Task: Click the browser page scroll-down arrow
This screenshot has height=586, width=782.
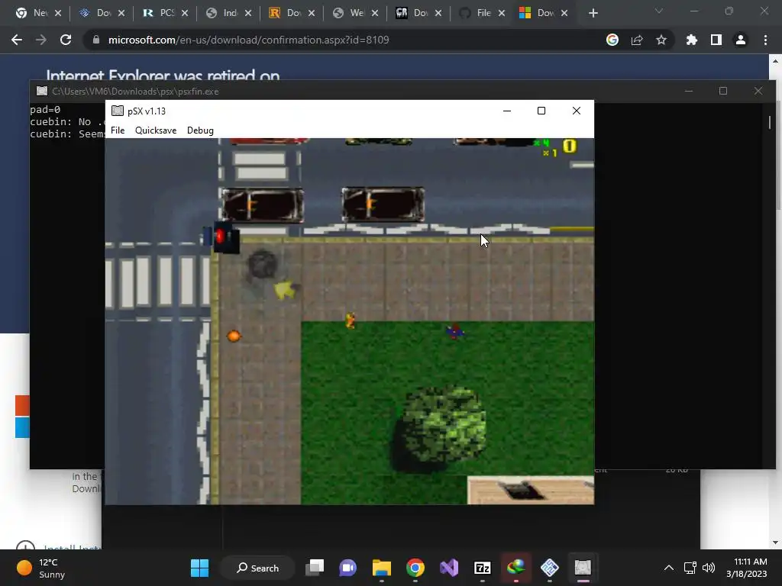Action: pyautogui.click(x=775, y=543)
